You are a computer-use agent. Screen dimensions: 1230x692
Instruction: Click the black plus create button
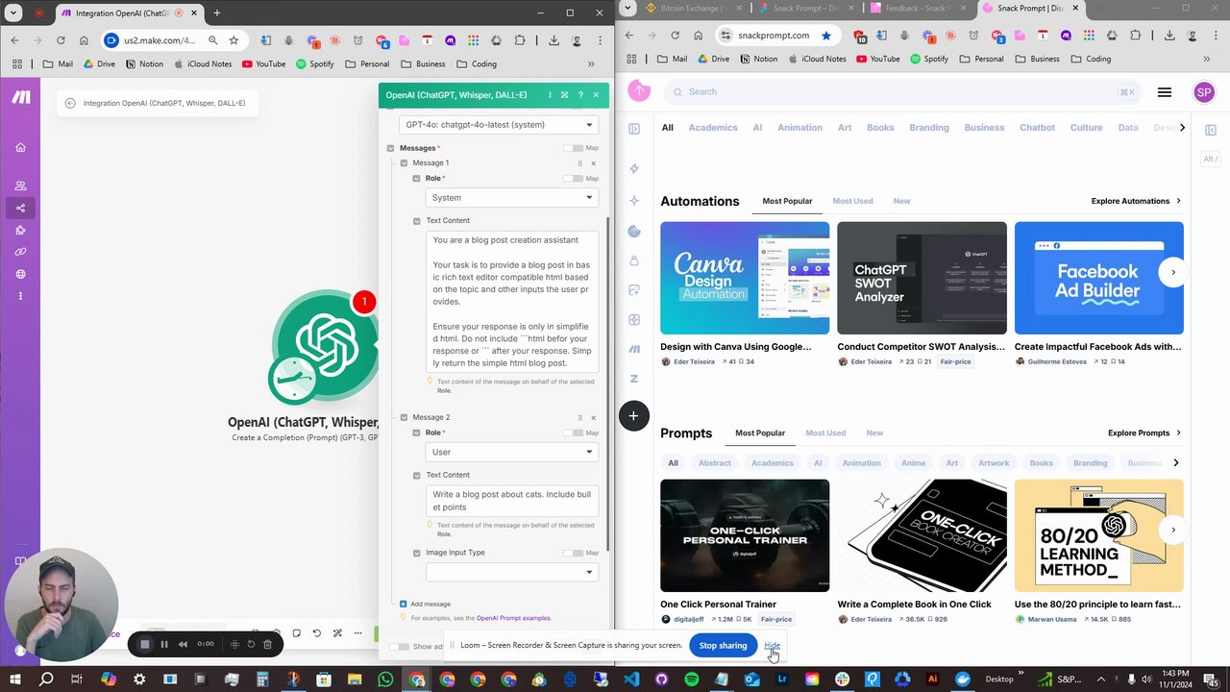[x=633, y=416]
